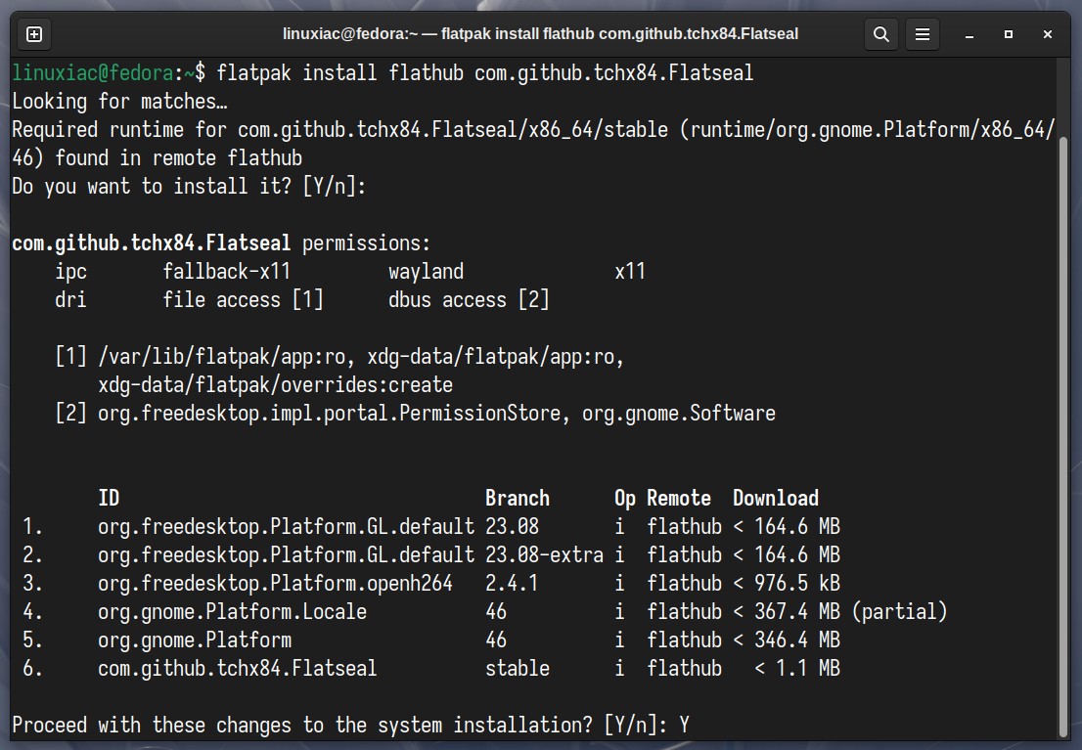Click the 'x11' permission at the row end
Image resolution: width=1082 pixels, height=750 pixels.
tap(630, 271)
